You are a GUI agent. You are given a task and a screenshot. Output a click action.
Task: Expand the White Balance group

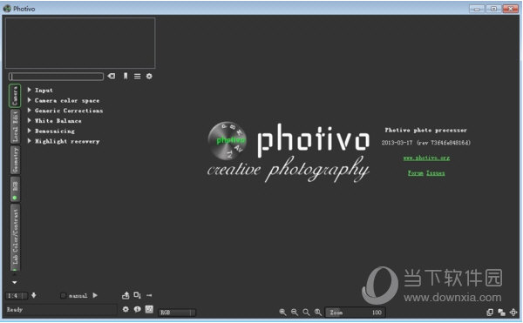click(x=54, y=121)
